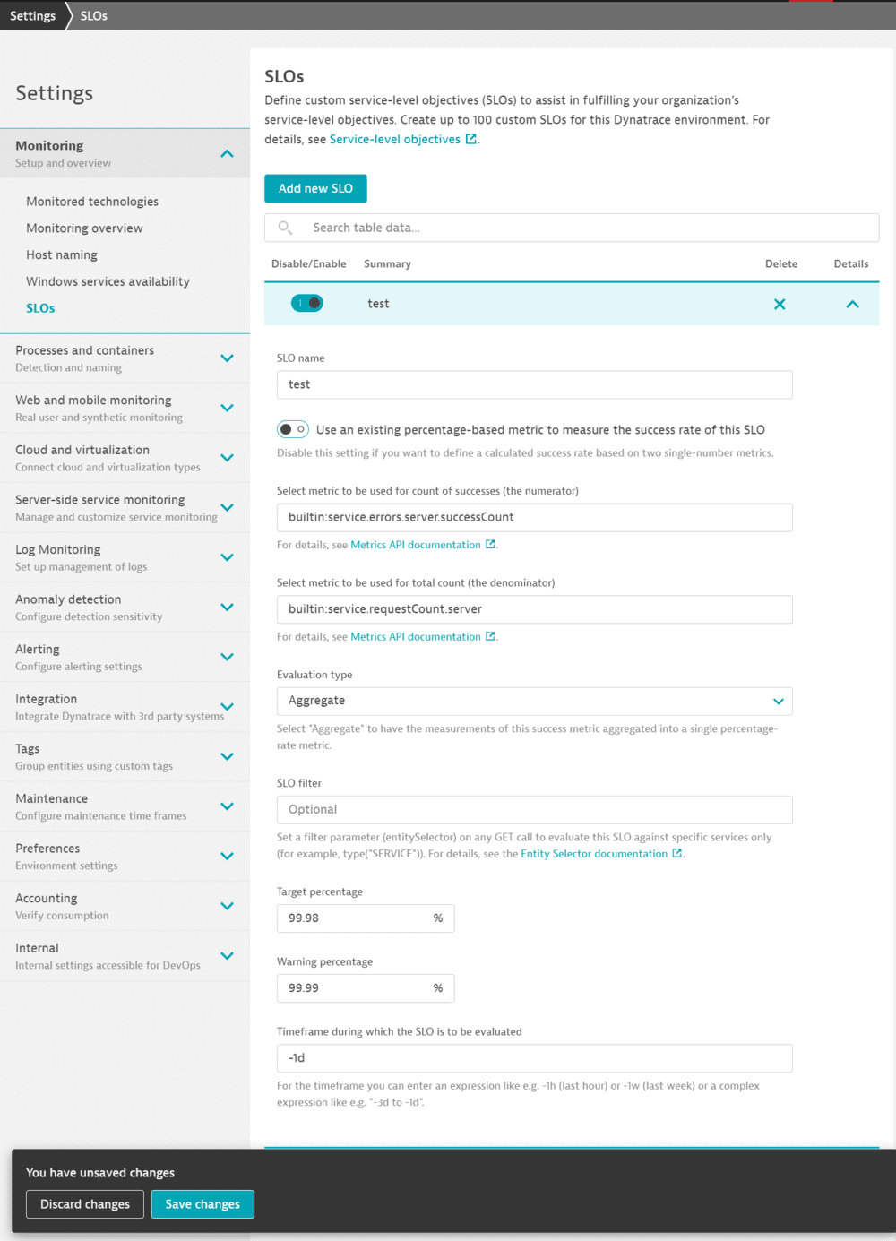
Task: Delete the test SLO using the X icon
Action: click(x=780, y=304)
